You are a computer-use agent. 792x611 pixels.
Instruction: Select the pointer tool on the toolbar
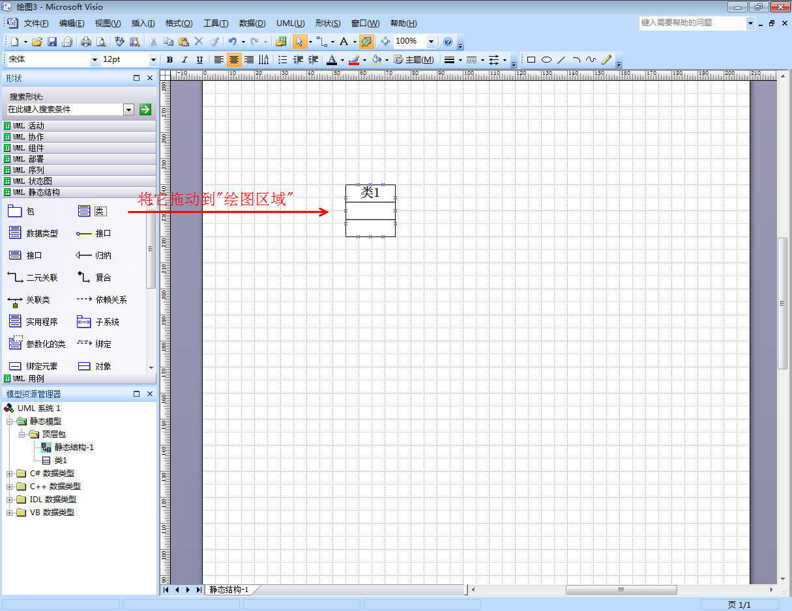click(x=299, y=42)
